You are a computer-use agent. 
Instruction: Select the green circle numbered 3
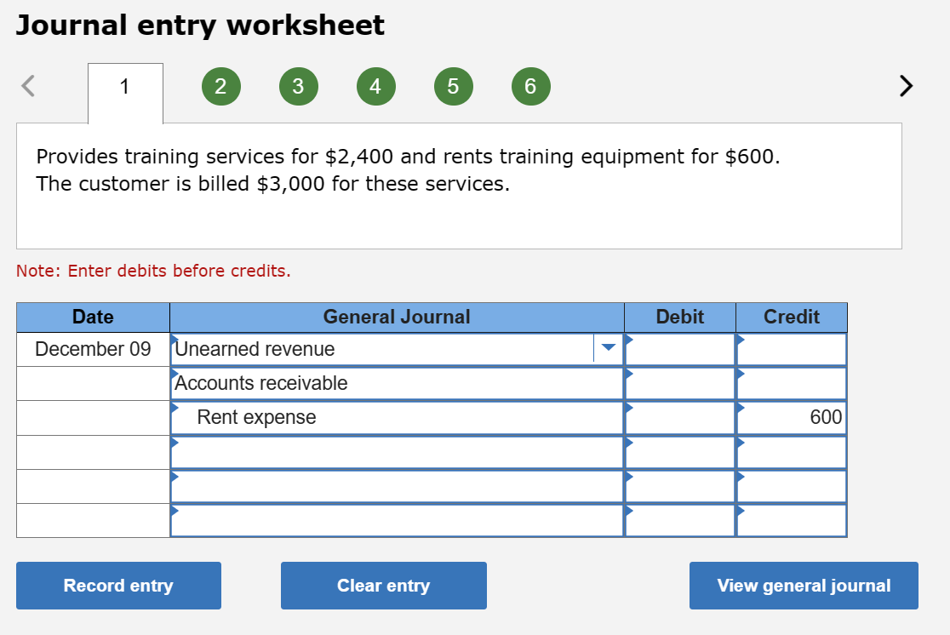298,86
